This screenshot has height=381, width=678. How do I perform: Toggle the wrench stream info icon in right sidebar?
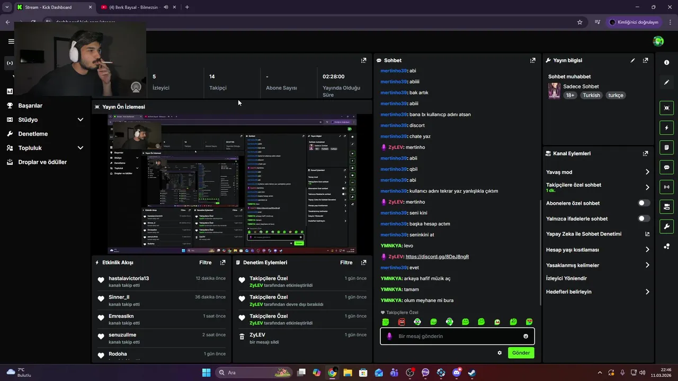click(x=666, y=226)
